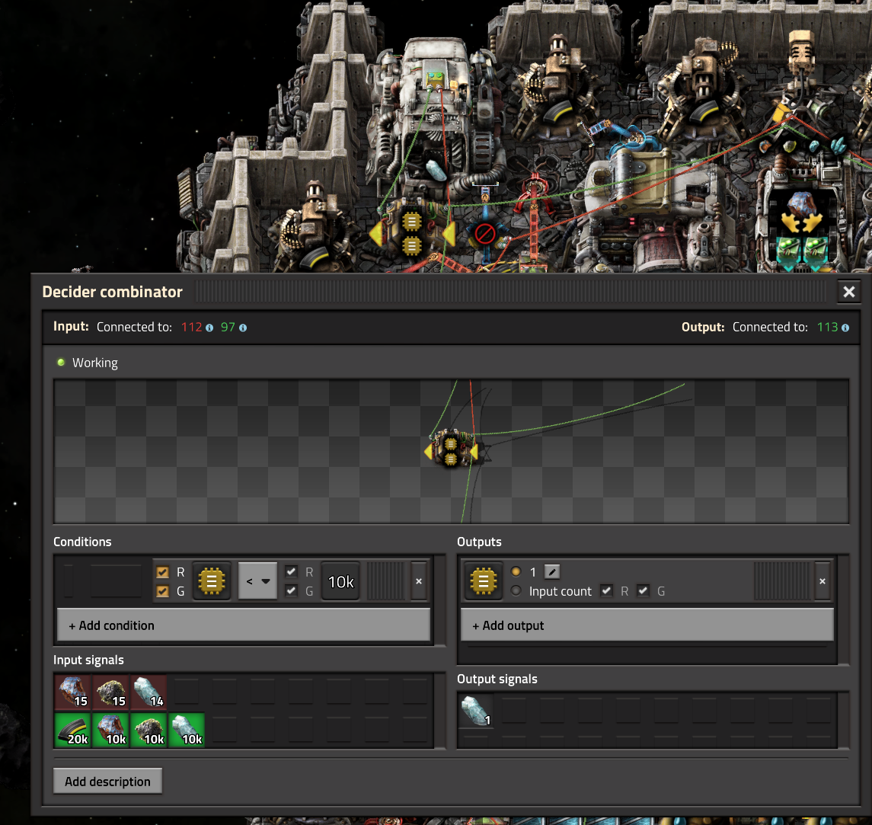Click the info icon next to red network 112
Viewport: 872px width, 825px height.
tap(209, 328)
